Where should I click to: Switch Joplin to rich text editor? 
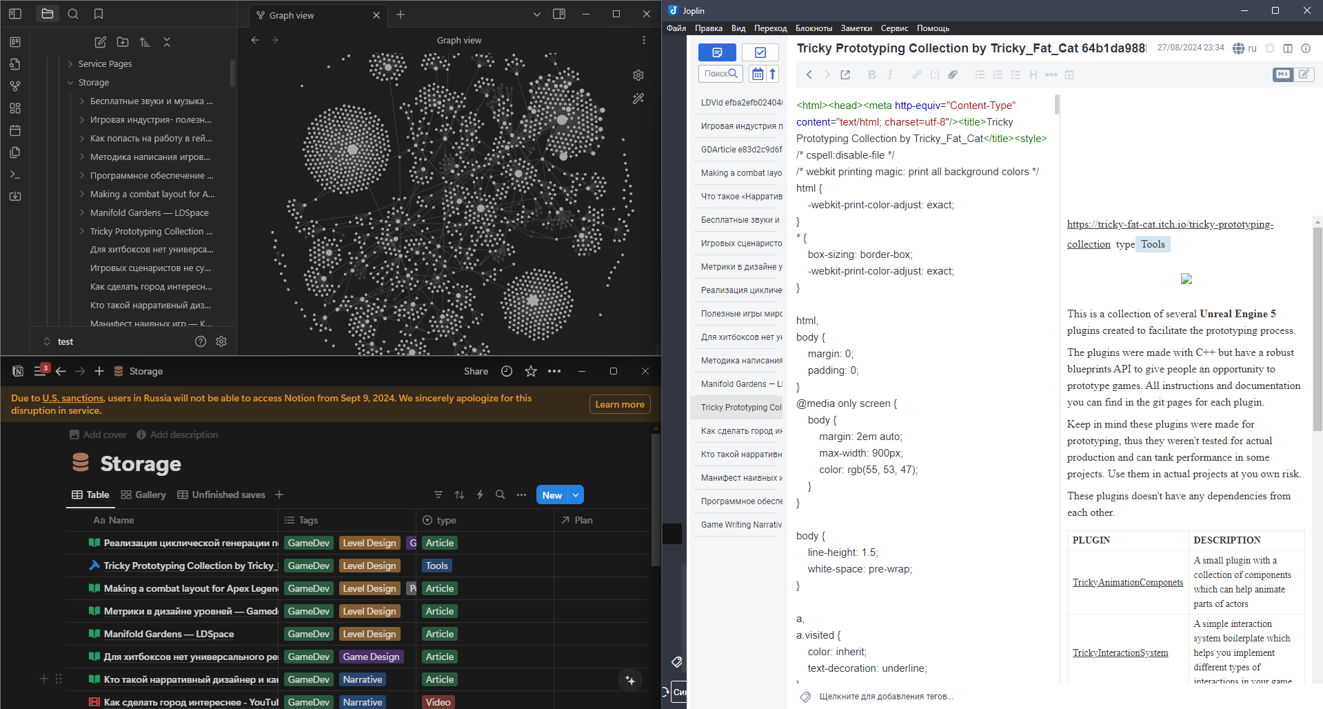click(x=1304, y=74)
